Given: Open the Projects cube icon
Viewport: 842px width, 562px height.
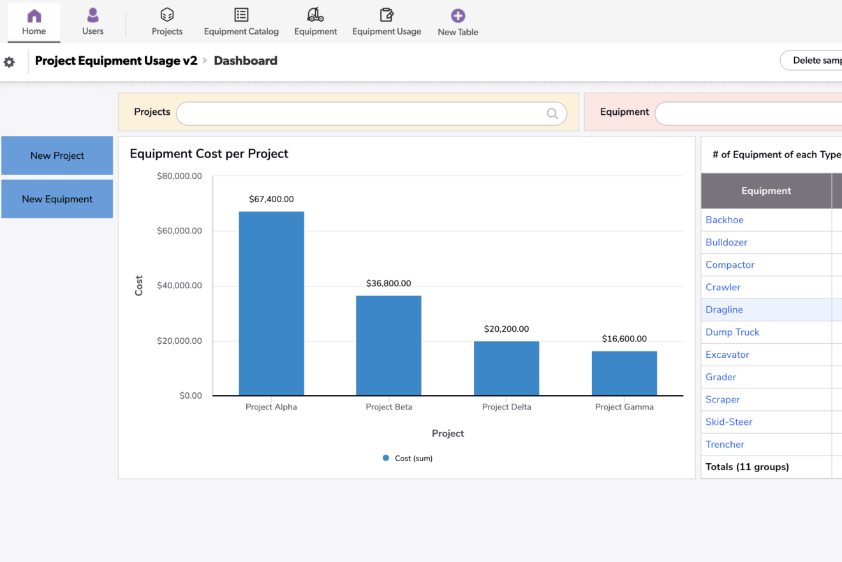Looking at the screenshot, I should 167,15.
